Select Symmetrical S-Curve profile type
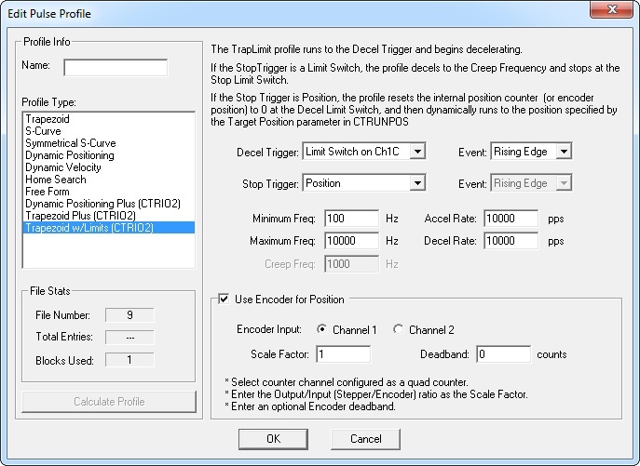Screen dimensions: 640x466 click(109, 143)
